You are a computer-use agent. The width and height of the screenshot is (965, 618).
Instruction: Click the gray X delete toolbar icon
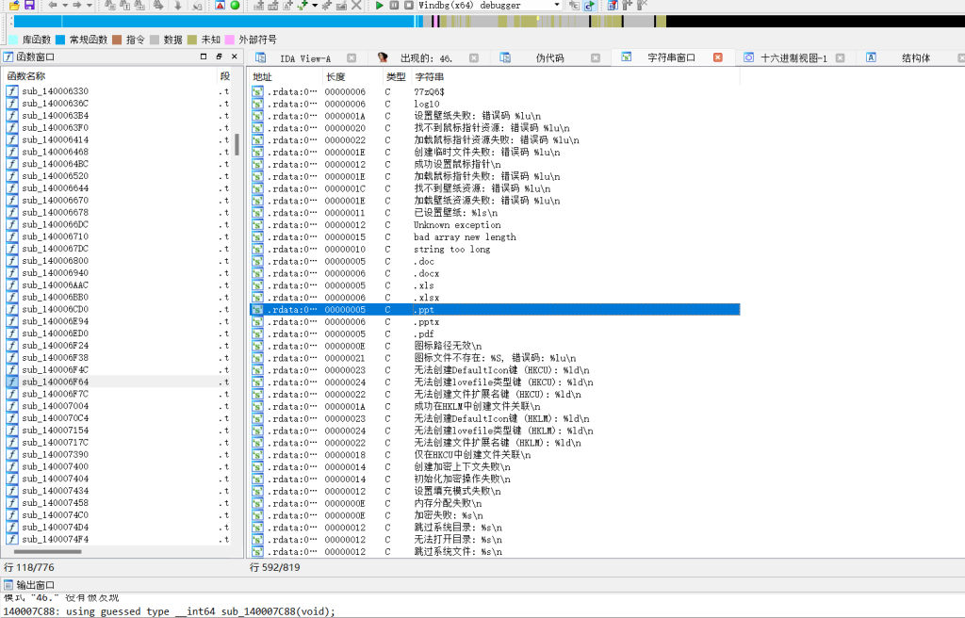(x=356, y=6)
